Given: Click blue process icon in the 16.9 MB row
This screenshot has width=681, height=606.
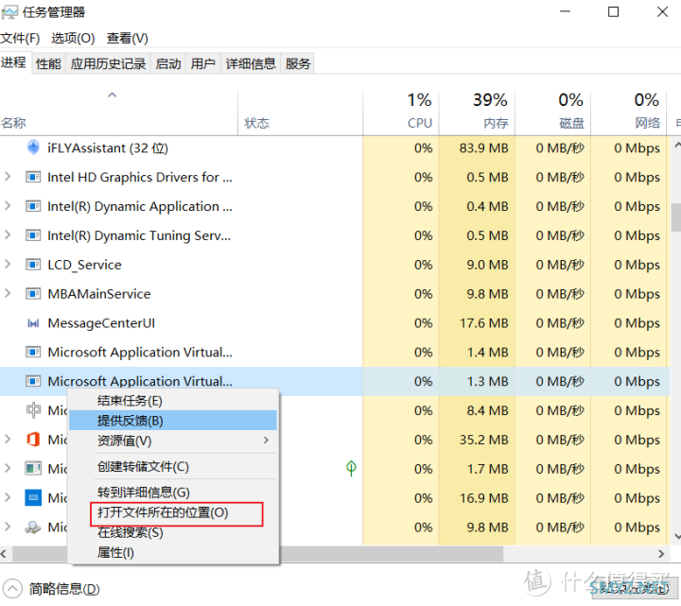Looking at the screenshot, I should [33, 497].
